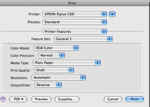Screen dimensions: 150x107
Task: Cancel the print dialog
Action: pyautogui.click(x=113, y=99)
